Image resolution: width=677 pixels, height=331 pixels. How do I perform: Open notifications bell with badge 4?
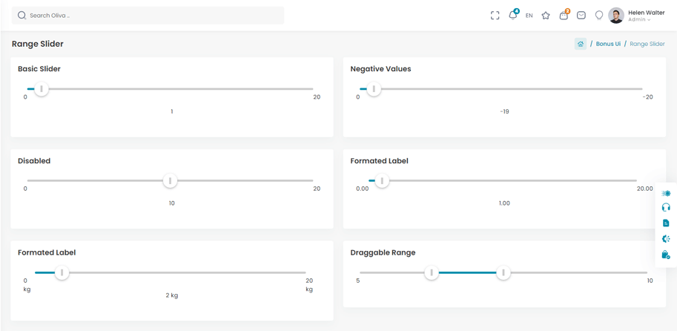[x=512, y=15]
